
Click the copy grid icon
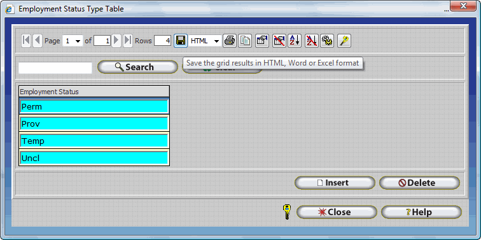click(245, 41)
